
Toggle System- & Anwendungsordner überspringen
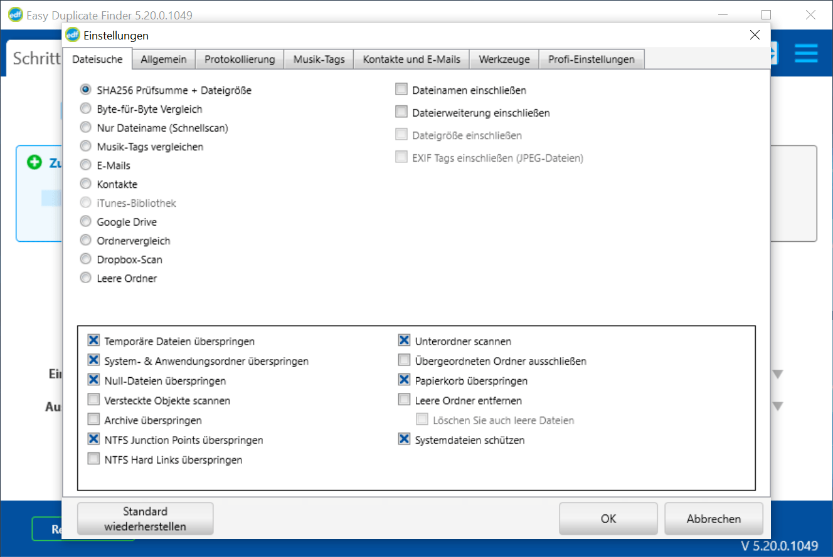point(93,360)
